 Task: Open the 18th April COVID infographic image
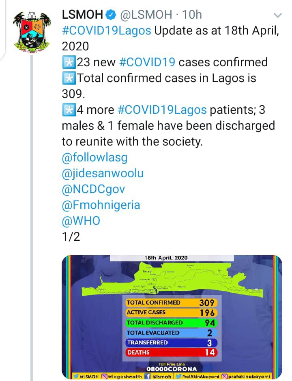172,317
